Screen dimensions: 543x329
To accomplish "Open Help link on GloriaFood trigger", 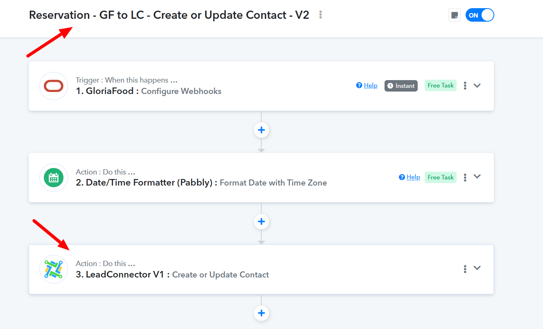I will pos(367,85).
